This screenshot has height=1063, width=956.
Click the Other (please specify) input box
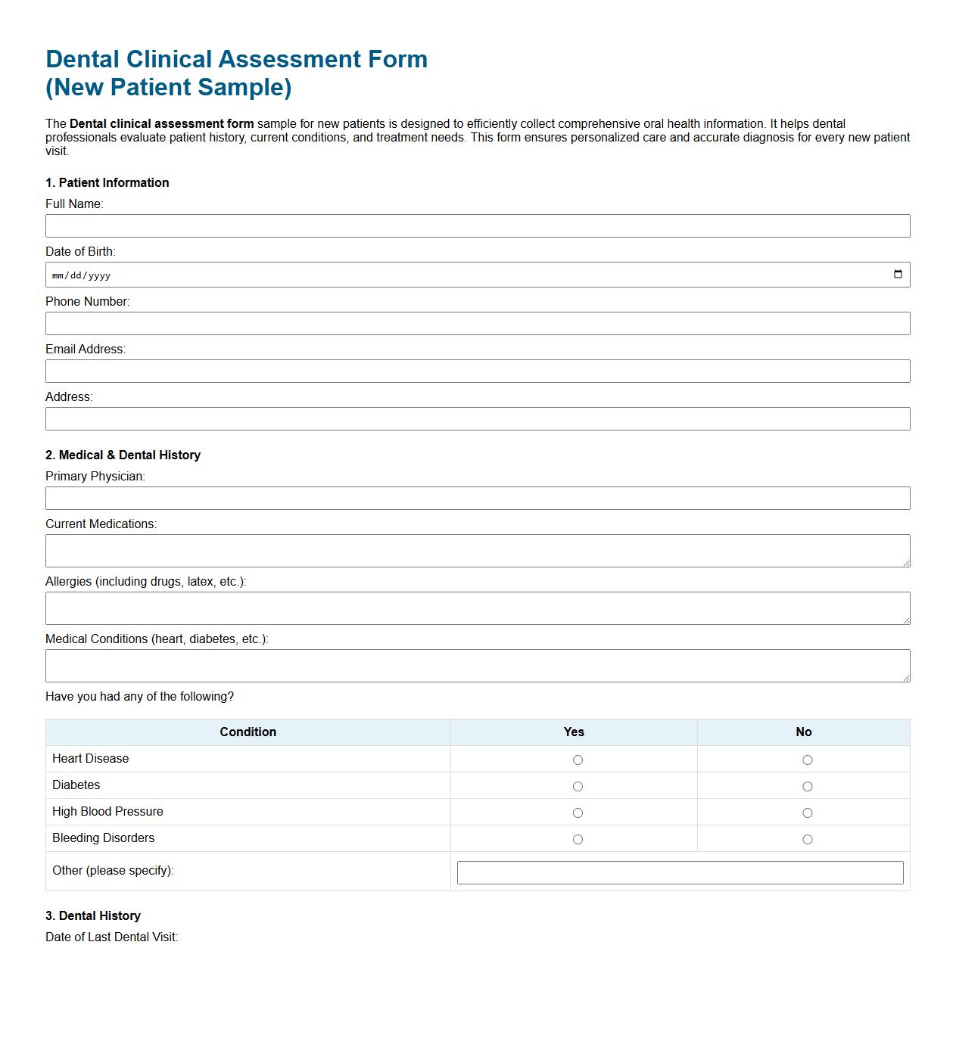pyautogui.click(x=679, y=872)
